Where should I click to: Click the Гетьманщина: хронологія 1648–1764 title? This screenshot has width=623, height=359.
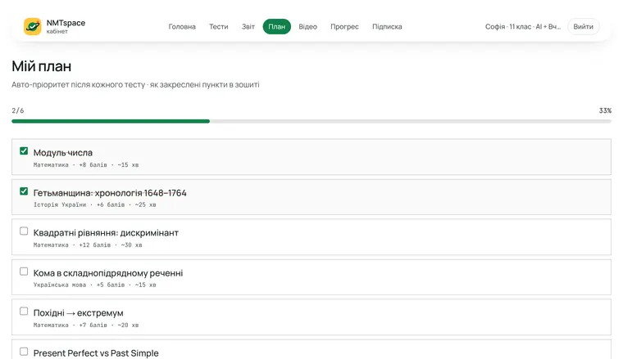[x=110, y=193]
